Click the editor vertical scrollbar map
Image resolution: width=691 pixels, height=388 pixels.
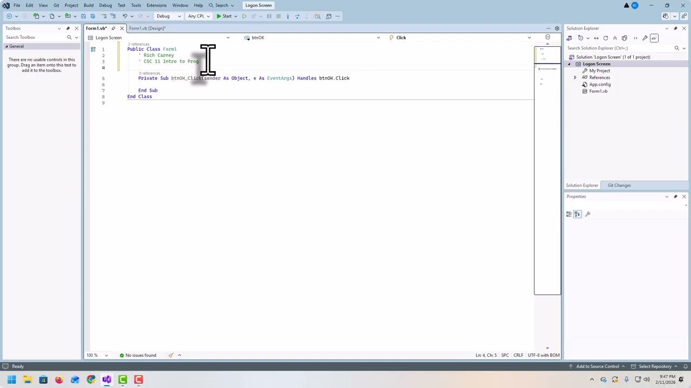click(x=547, y=170)
